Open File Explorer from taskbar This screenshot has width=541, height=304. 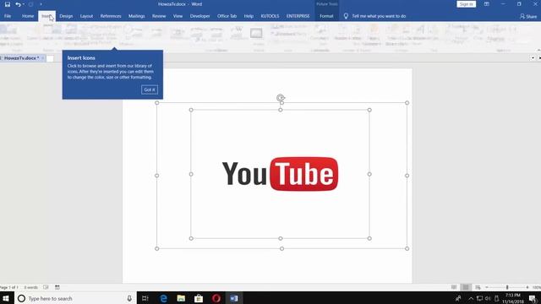point(181,298)
